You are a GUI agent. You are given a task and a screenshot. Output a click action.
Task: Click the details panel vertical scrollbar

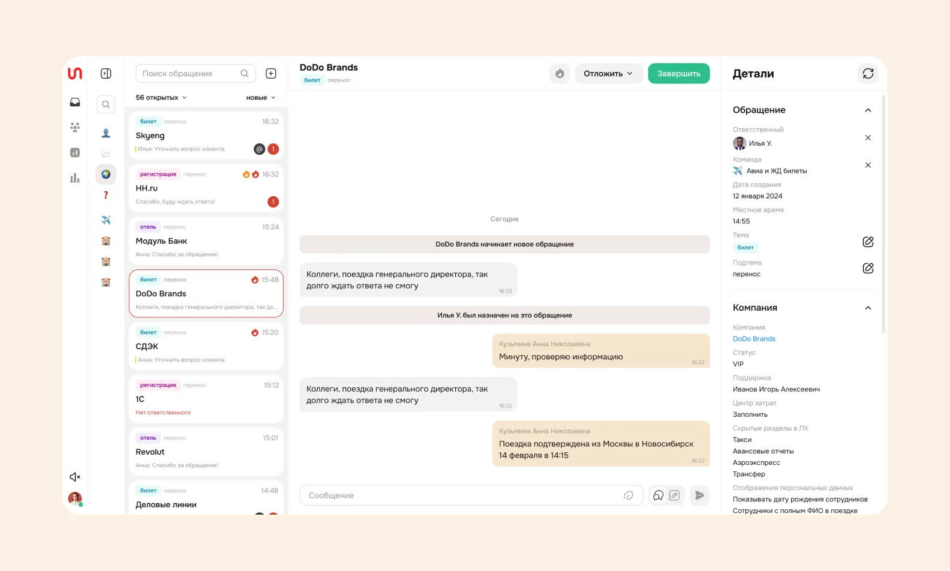883,214
